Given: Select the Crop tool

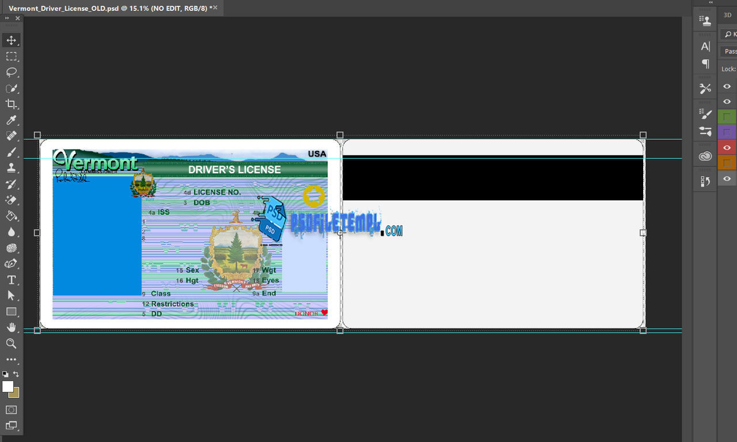Looking at the screenshot, I should click(x=11, y=104).
